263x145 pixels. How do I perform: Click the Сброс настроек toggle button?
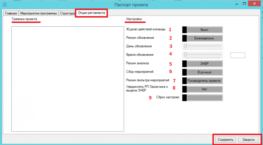[203, 98]
